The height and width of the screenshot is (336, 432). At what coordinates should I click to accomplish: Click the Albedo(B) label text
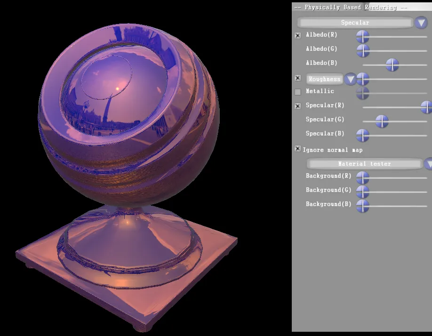[x=321, y=63]
